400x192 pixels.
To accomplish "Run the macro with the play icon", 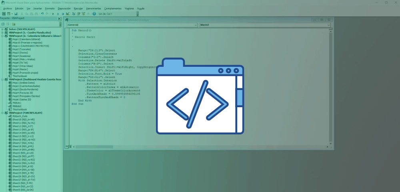I will tap(53, 14).
